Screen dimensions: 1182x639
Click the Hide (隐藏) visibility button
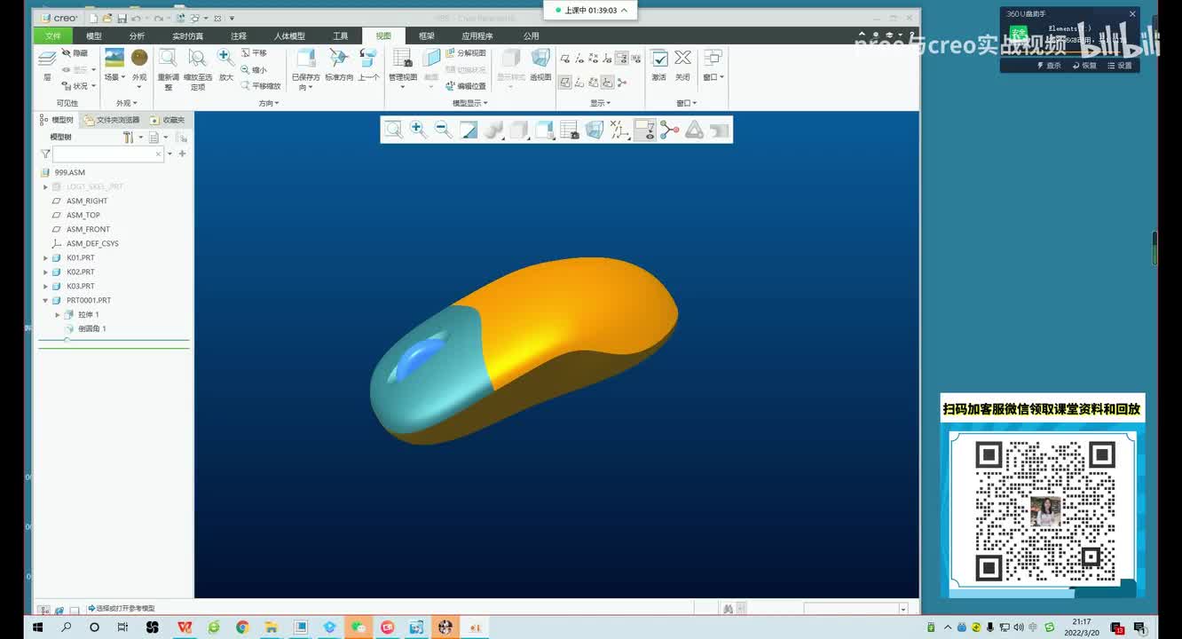(x=75, y=53)
